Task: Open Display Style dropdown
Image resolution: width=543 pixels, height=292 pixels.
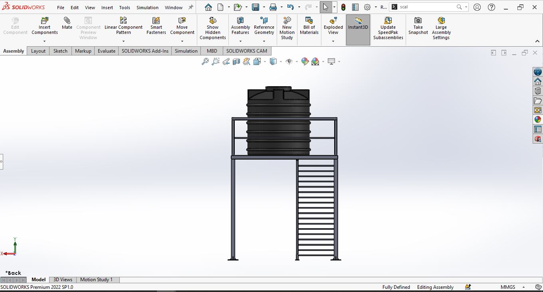Action: [x=281, y=61]
